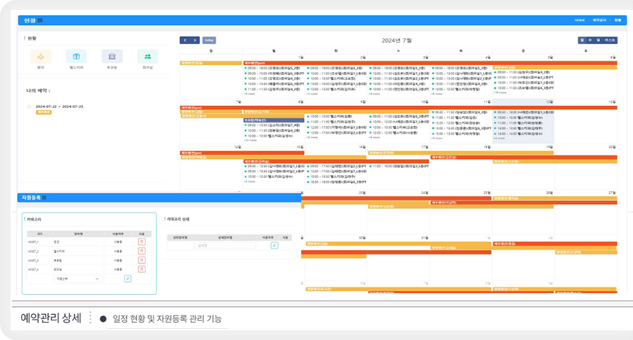Go to previous month in calendar
This screenshot has height=340, width=633.
tap(185, 40)
